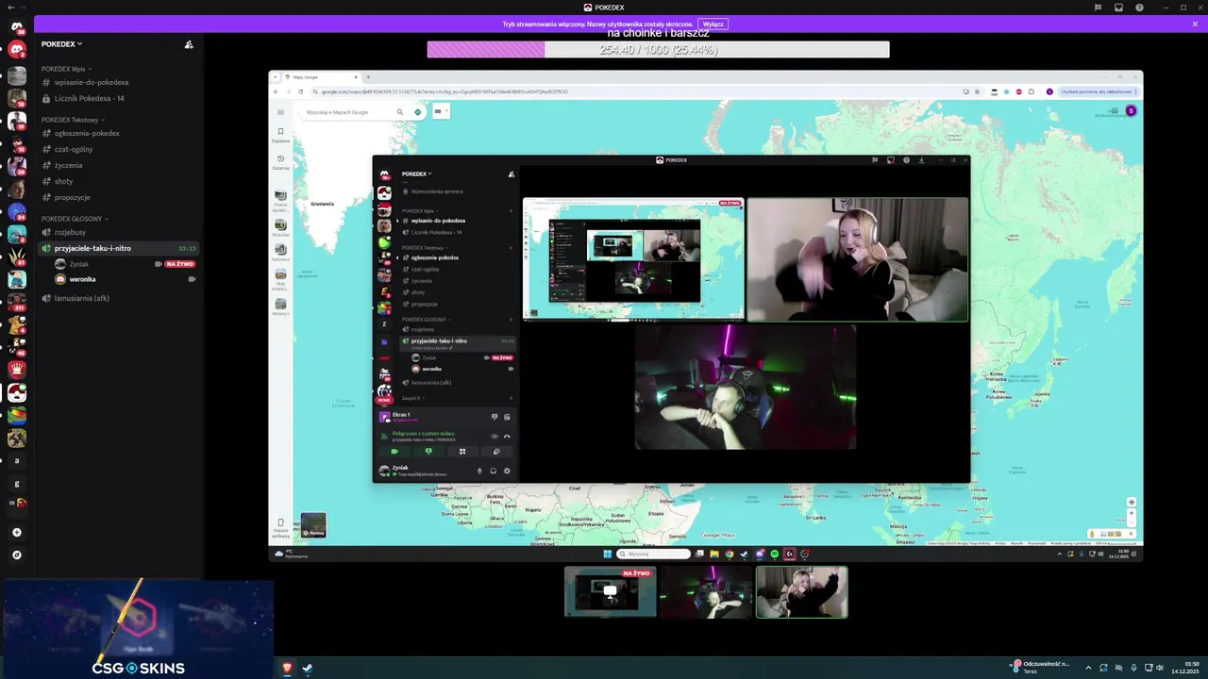
Task: Open Steam from the Windows taskbar
Action: 308,668
